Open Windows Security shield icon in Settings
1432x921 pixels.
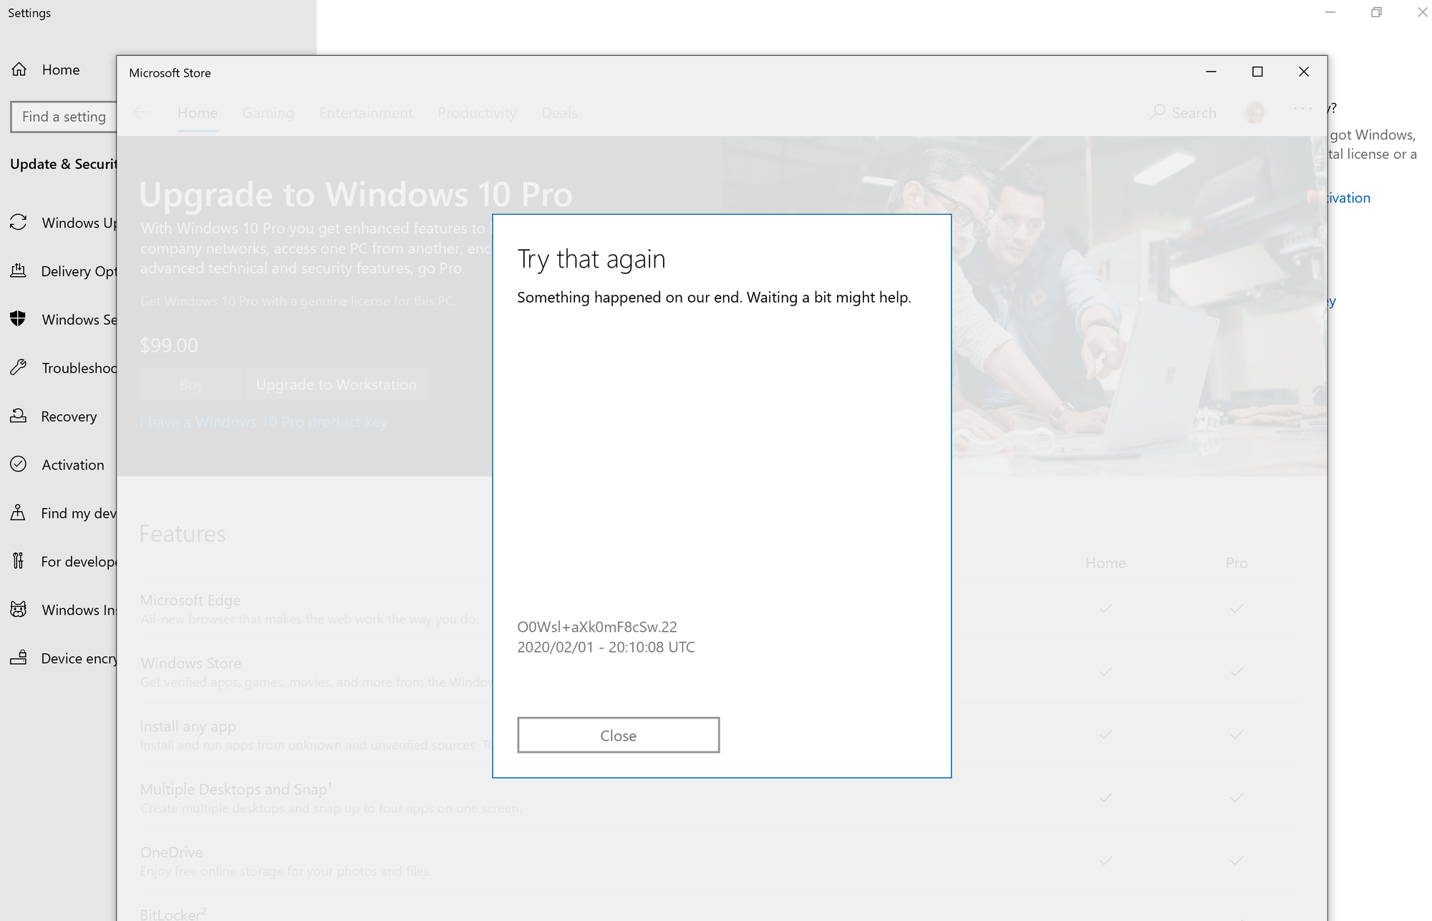[19, 319]
